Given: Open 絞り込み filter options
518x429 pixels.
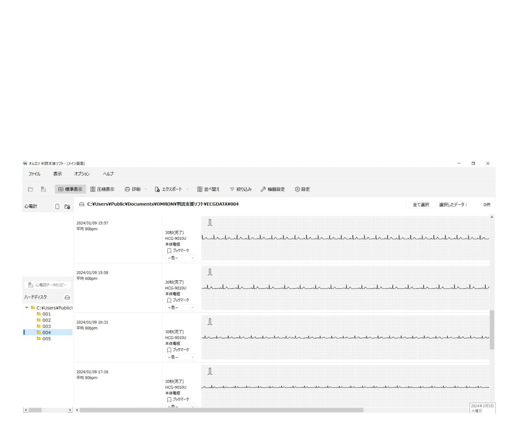Looking at the screenshot, I should (x=240, y=189).
